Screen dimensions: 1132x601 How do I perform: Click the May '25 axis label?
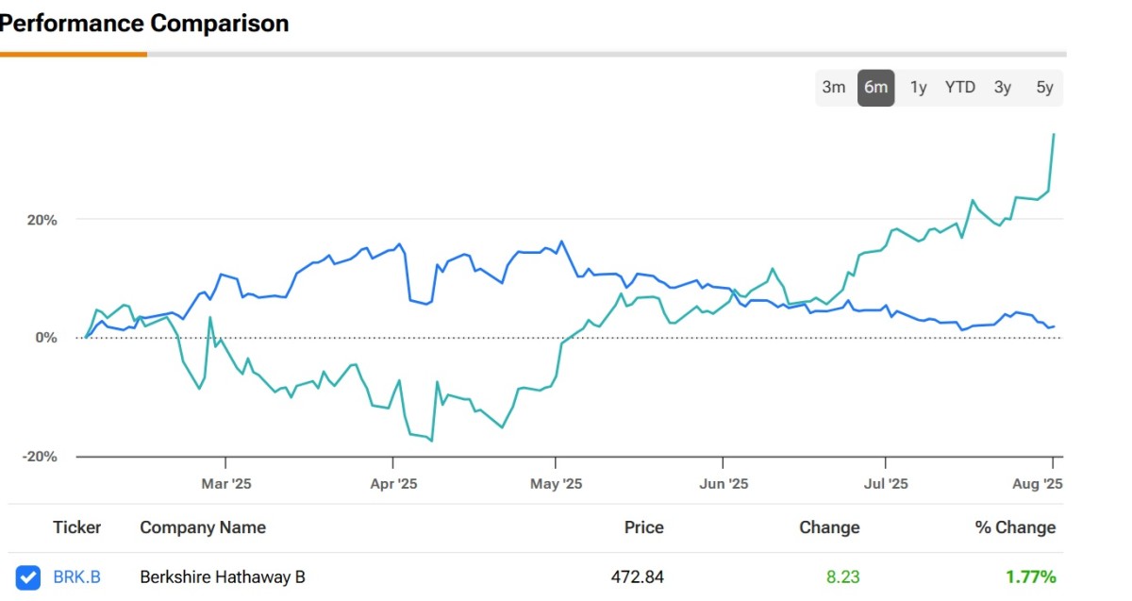(x=557, y=484)
